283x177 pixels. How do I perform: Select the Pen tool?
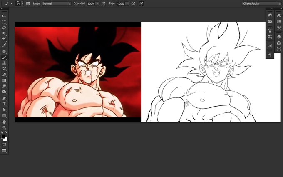(4, 98)
